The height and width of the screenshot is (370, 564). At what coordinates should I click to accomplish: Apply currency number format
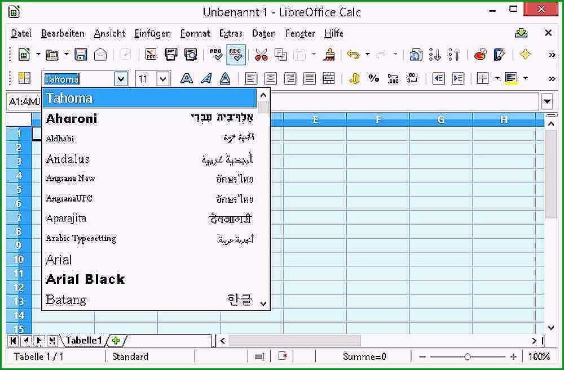click(x=354, y=78)
